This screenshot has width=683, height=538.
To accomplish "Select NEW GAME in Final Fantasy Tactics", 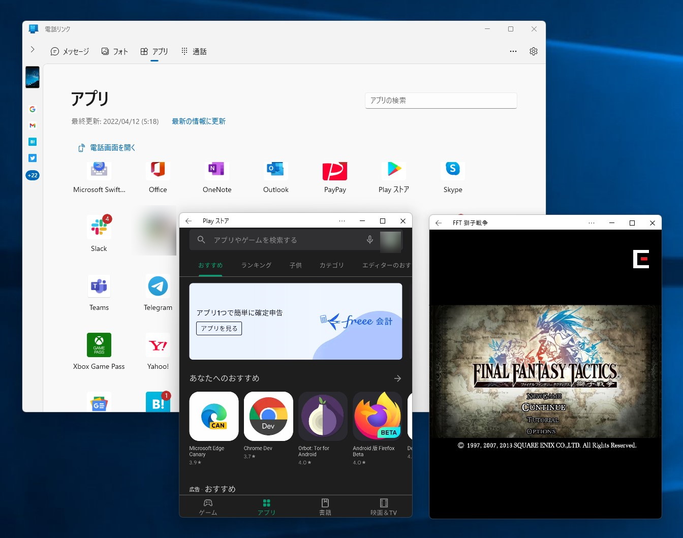I will 544,396.
